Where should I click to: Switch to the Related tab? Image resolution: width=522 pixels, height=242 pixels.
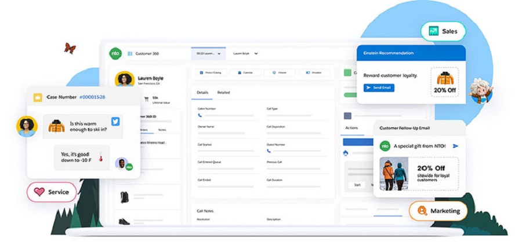pos(223,93)
